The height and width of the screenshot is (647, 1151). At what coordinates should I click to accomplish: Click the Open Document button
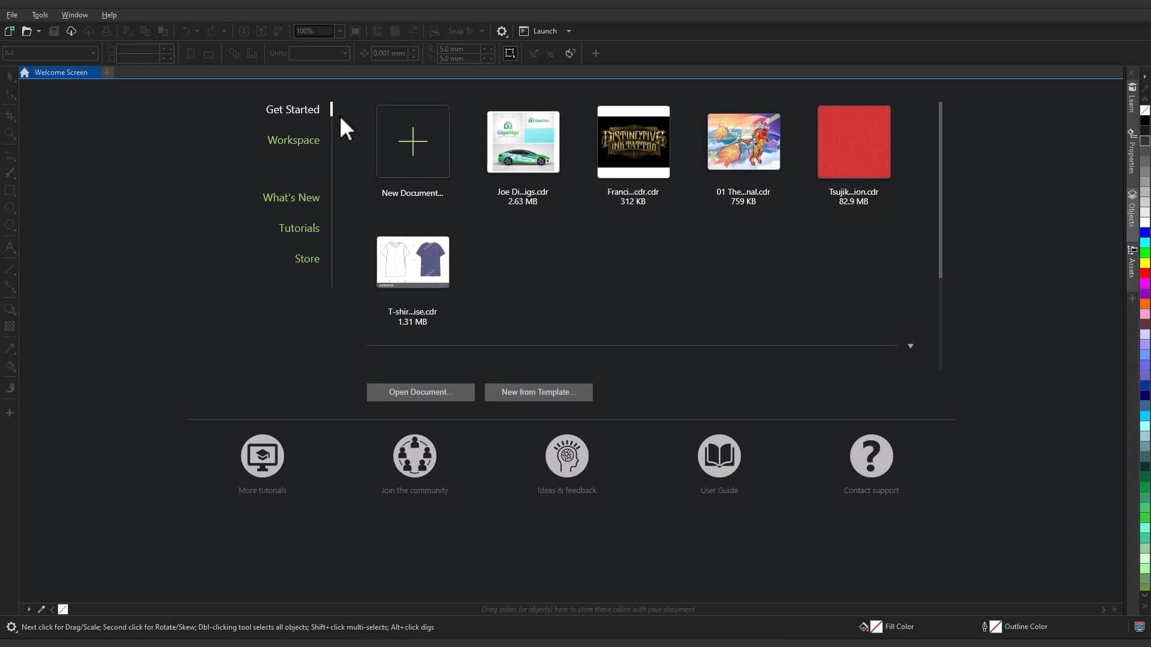(x=420, y=392)
